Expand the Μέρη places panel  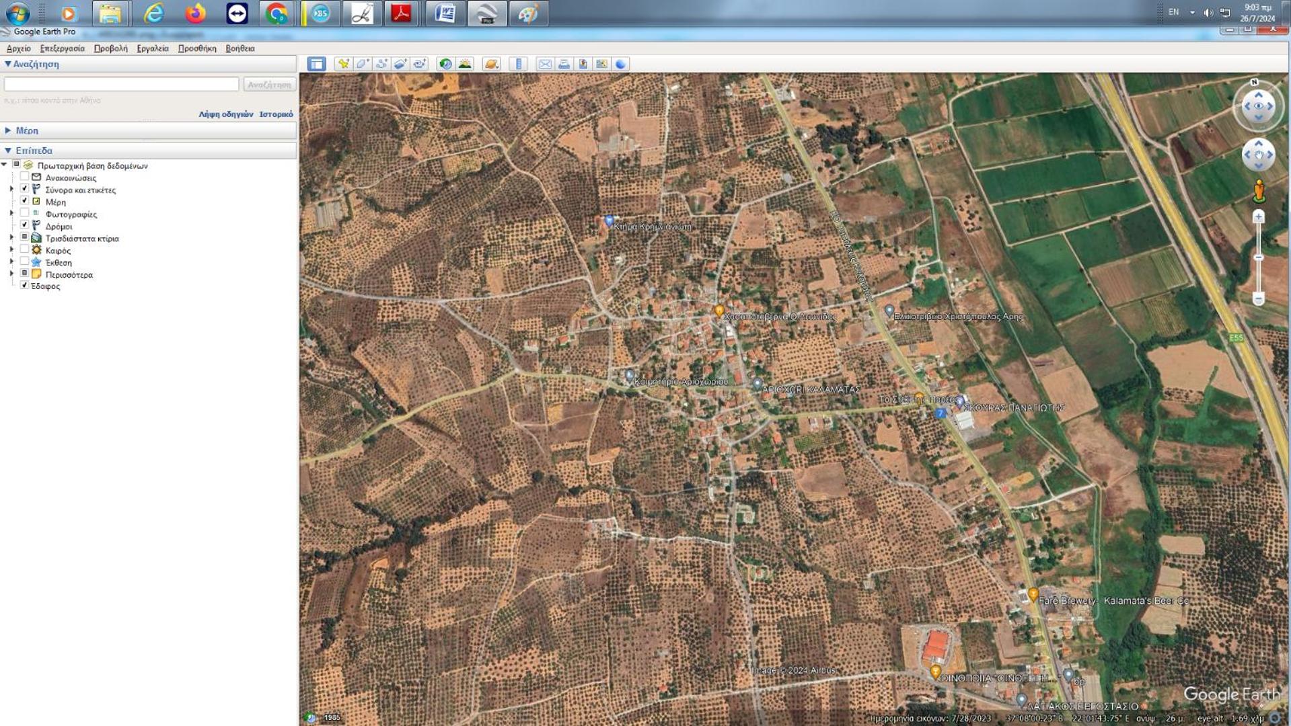8,130
